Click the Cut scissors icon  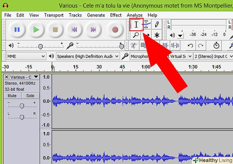coord(134,46)
